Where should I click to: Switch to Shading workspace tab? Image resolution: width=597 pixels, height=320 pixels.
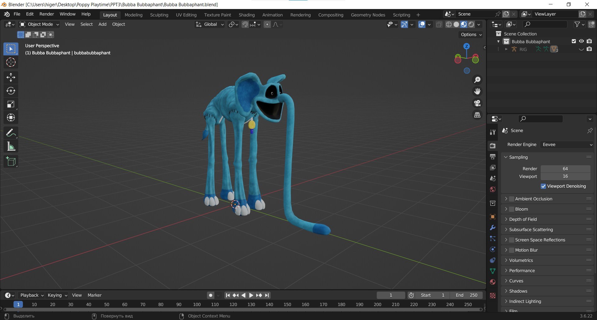247,15
